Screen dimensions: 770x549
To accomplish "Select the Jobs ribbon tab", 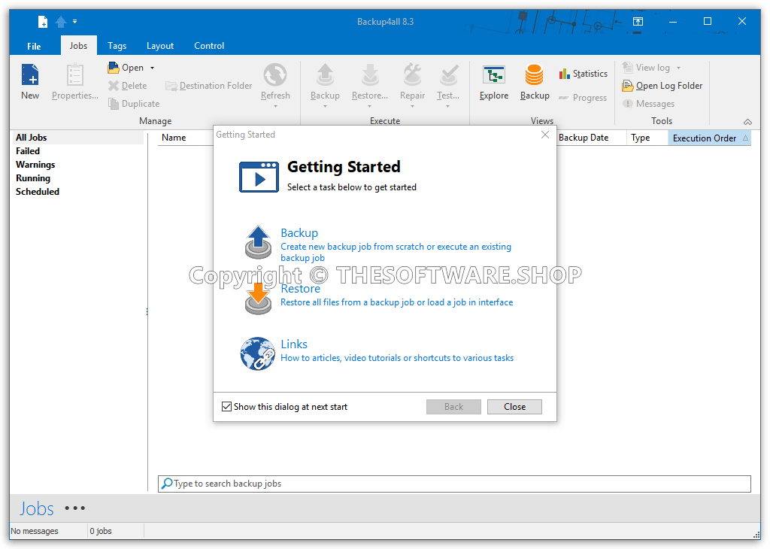I will [78, 46].
